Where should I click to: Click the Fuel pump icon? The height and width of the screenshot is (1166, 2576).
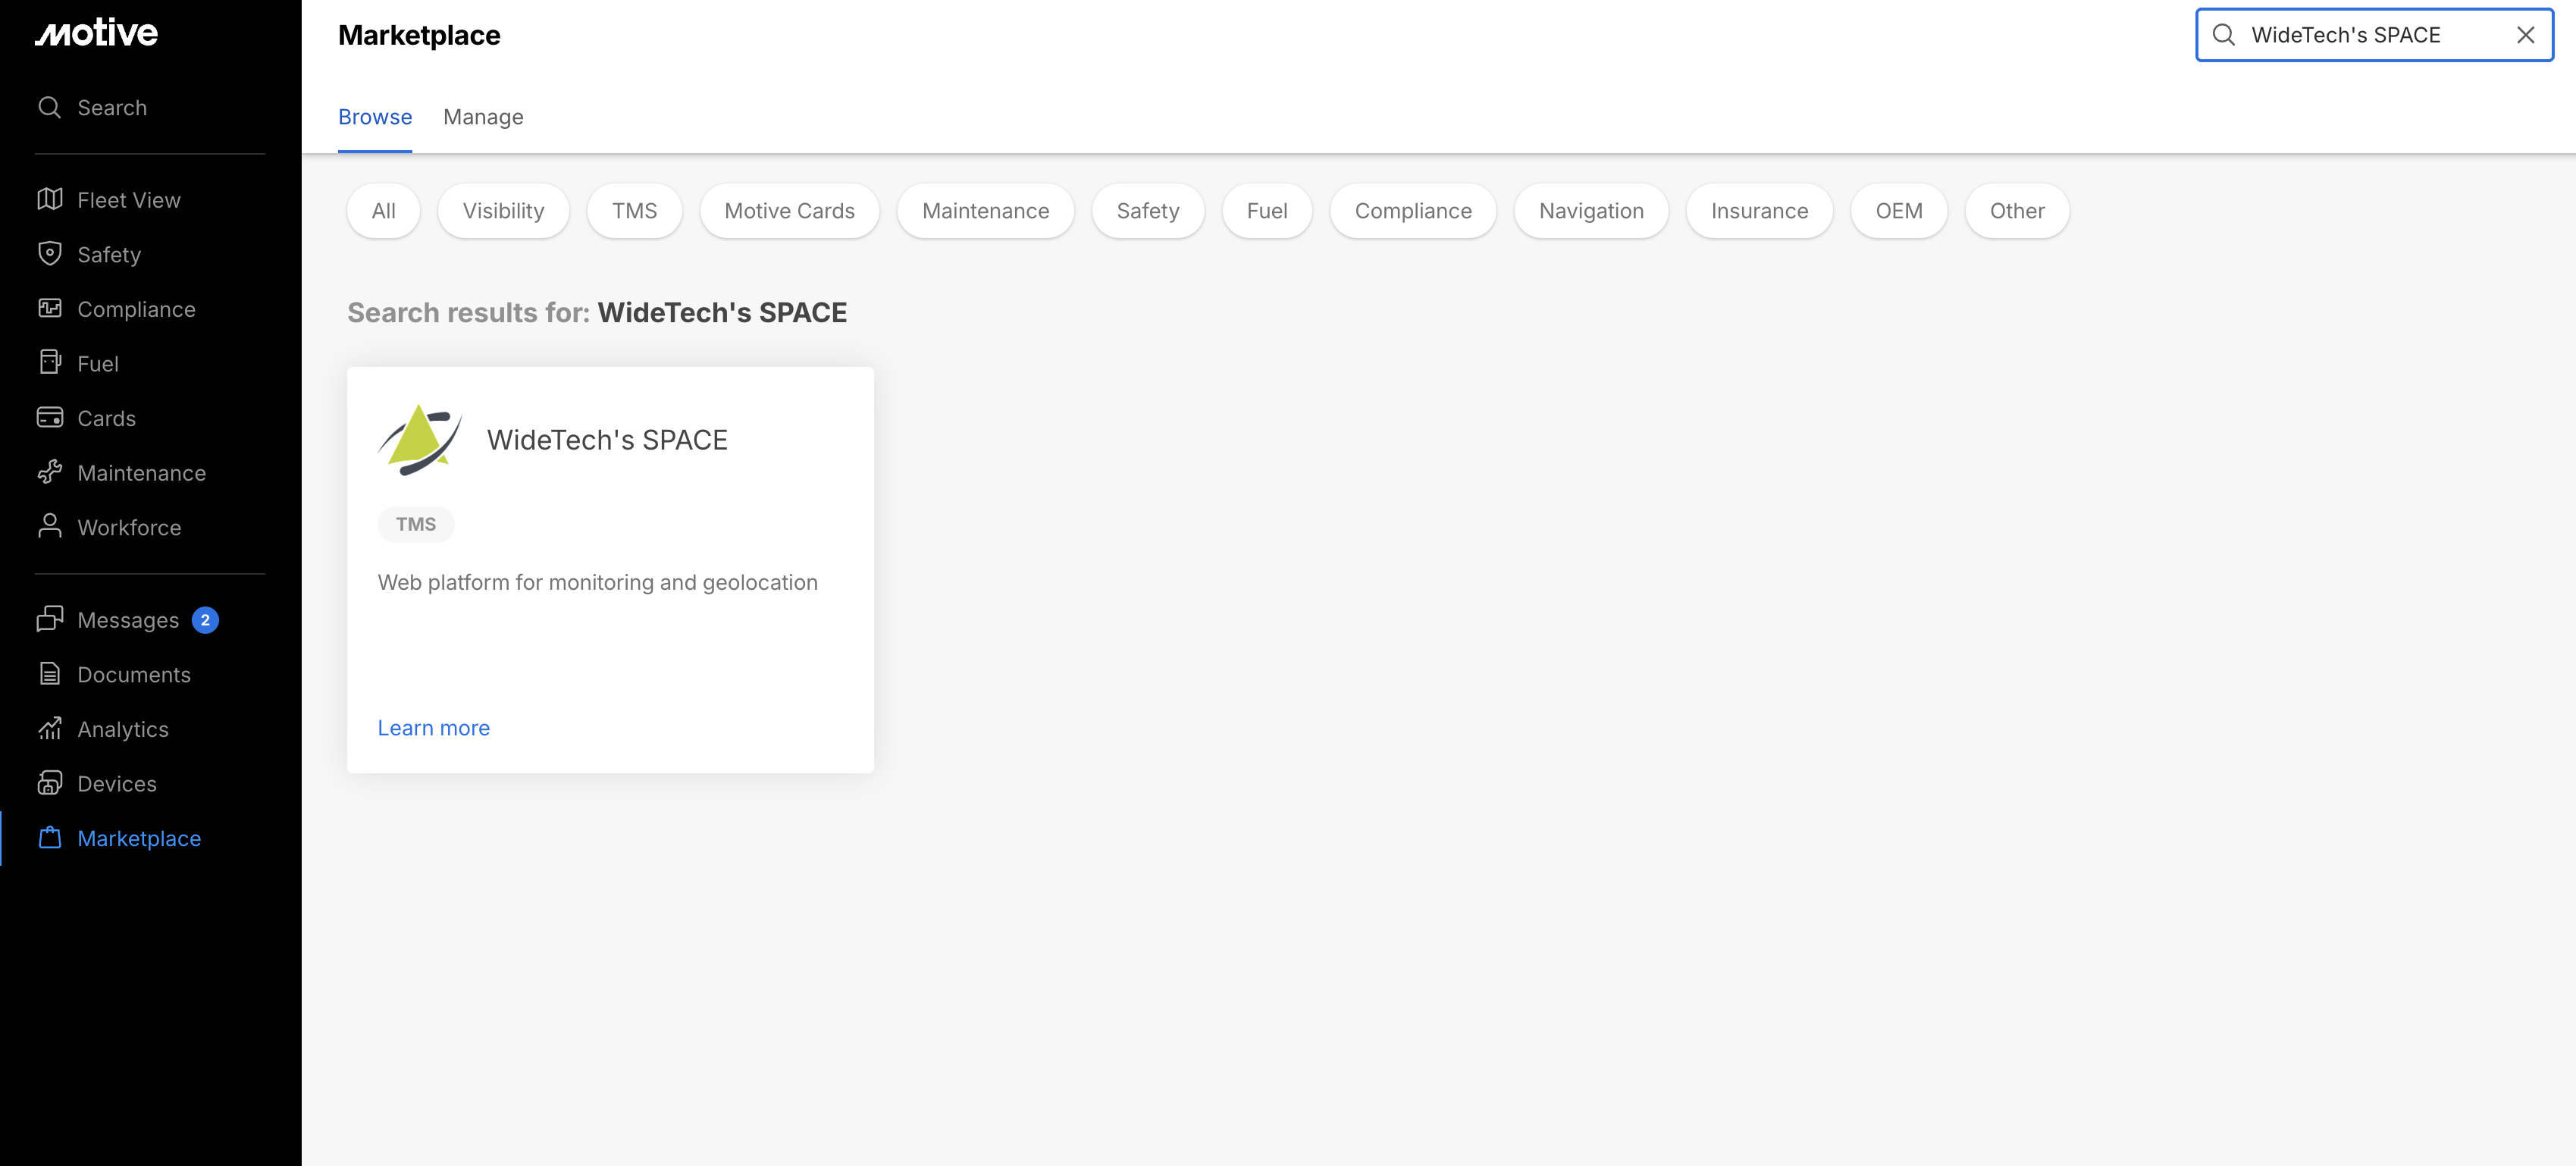(x=49, y=362)
